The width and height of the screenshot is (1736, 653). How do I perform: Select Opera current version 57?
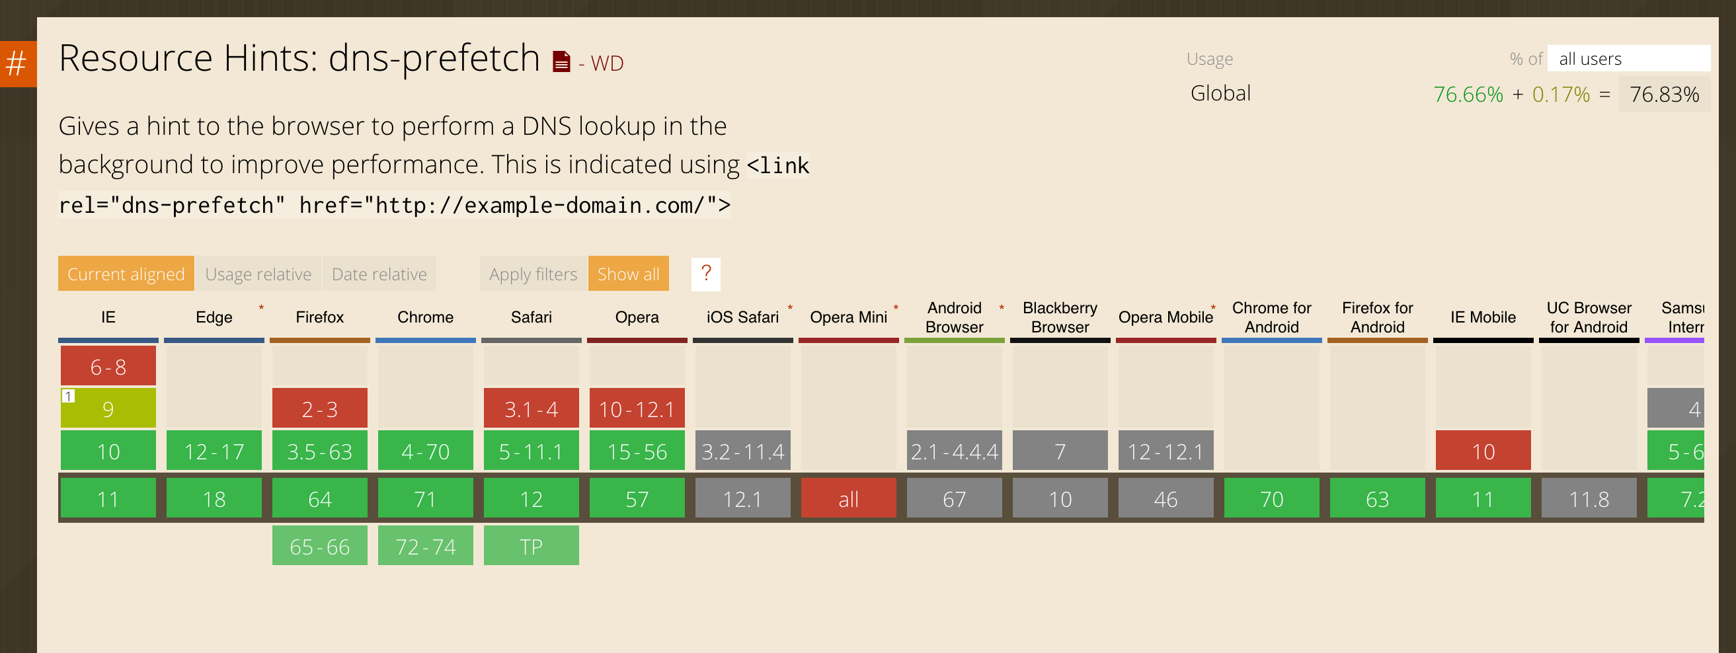pos(637,498)
